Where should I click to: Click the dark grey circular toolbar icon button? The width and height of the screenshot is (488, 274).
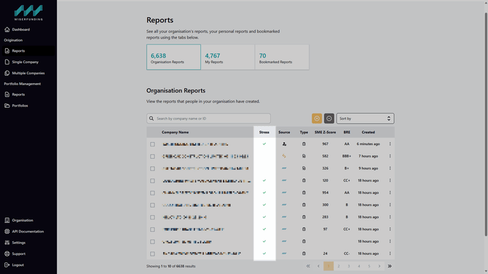329,118
